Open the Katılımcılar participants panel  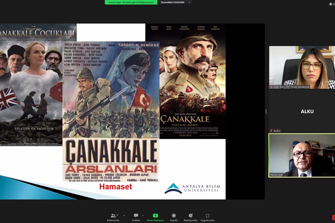click(x=113, y=217)
